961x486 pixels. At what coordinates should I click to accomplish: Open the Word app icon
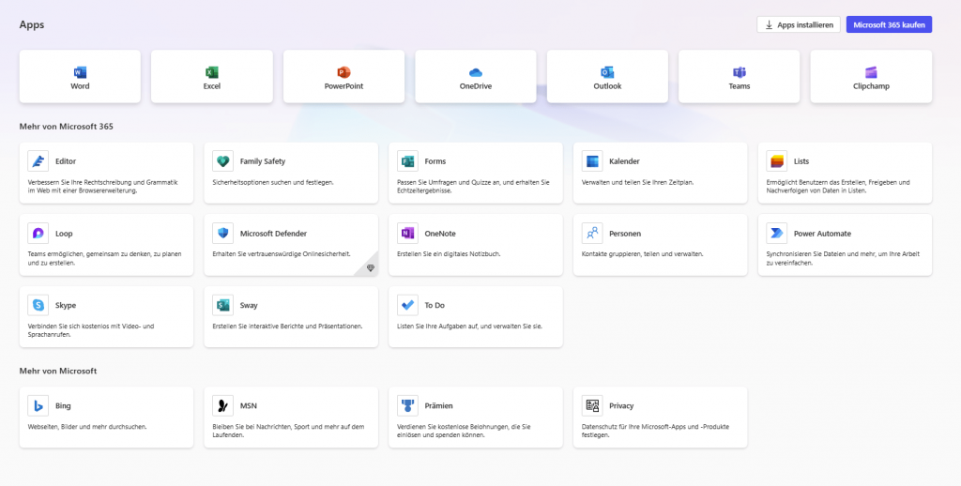click(80, 72)
